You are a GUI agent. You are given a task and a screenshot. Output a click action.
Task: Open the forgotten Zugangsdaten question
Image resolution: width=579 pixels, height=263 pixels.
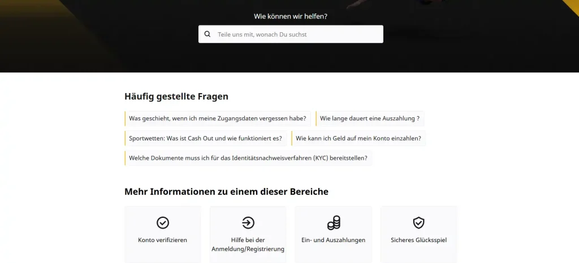coord(218,119)
